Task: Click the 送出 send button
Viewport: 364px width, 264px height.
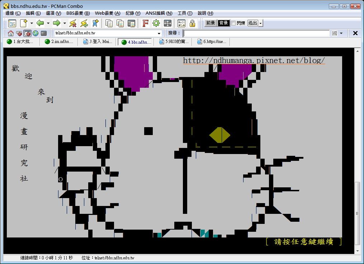Action: coord(253,23)
